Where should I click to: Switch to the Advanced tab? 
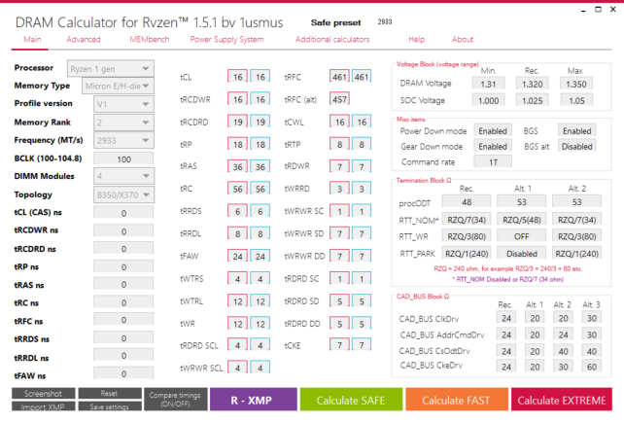pyautogui.click(x=84, y=40)
